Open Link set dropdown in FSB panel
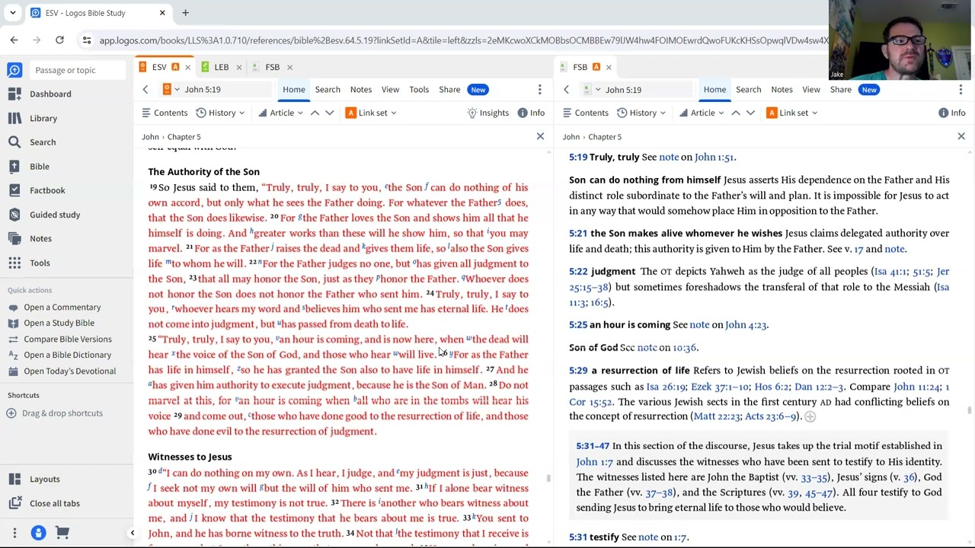 pyautogui.click(x=792, y=113)
